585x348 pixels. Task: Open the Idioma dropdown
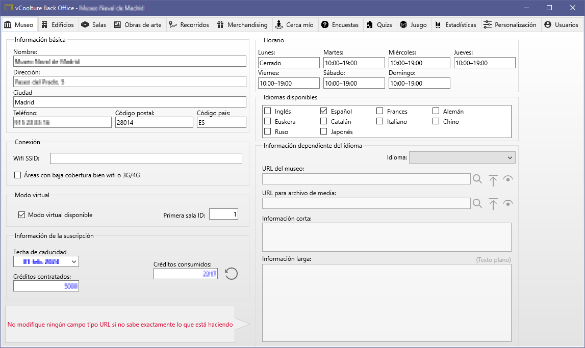pyautogui.click(x=462, y=157)
